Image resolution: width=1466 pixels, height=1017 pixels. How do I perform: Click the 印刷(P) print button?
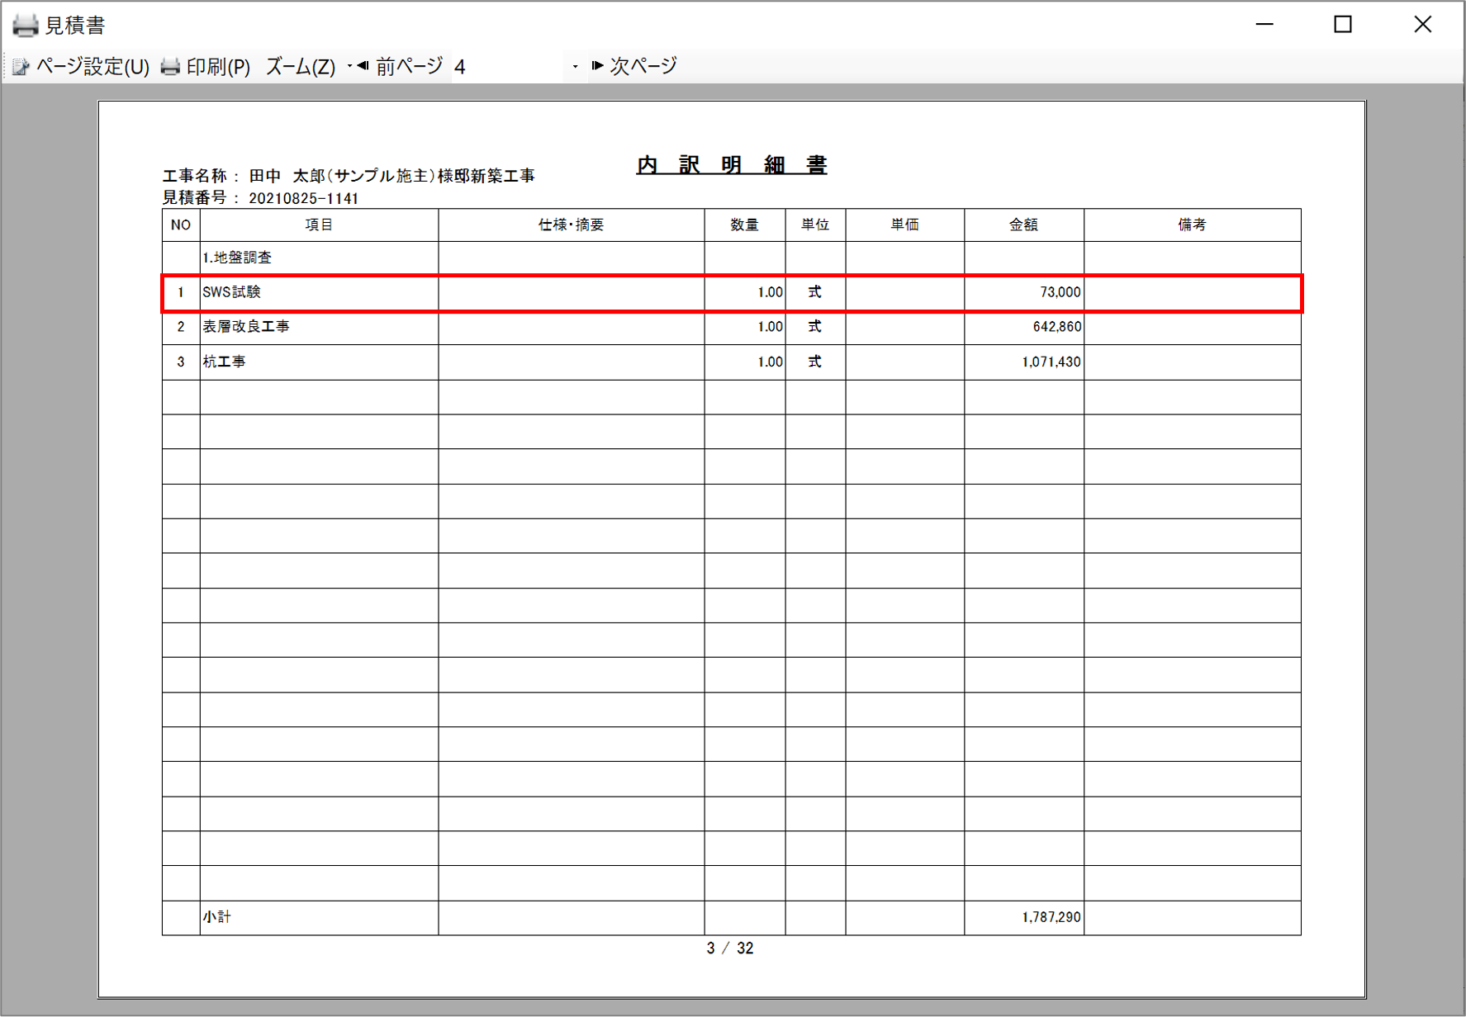(206, 66)
